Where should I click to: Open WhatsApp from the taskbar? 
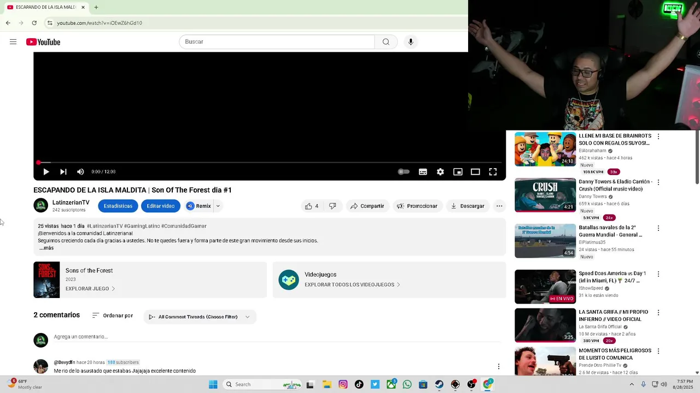click(x=407, y=384)
